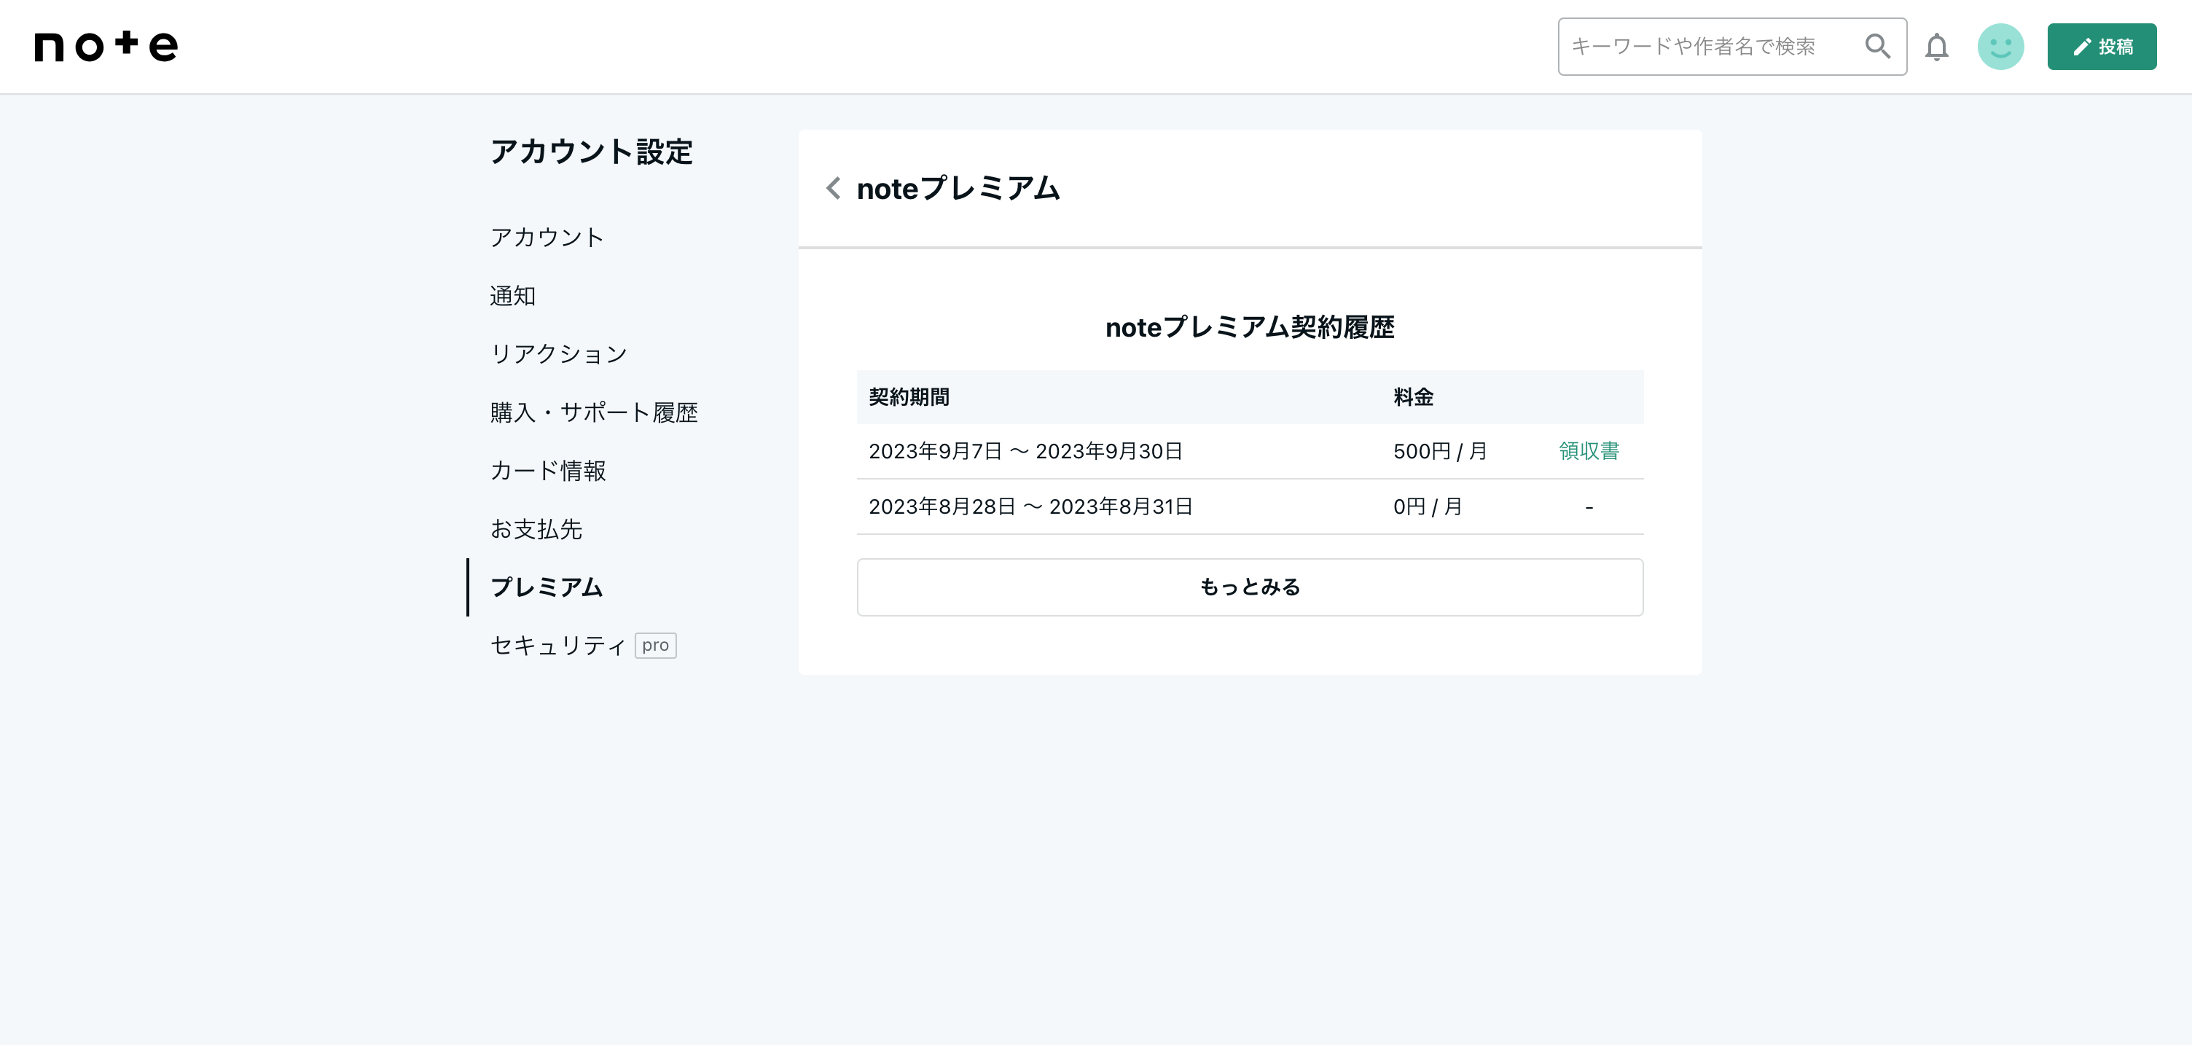Open the smiley profile avatar menu
Image resolution: width=2192 pixels, height=1045 pixels.
point(2000,47)
